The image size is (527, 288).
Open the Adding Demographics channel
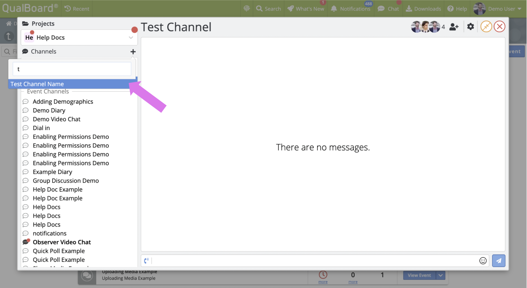[x=63, y=102]
